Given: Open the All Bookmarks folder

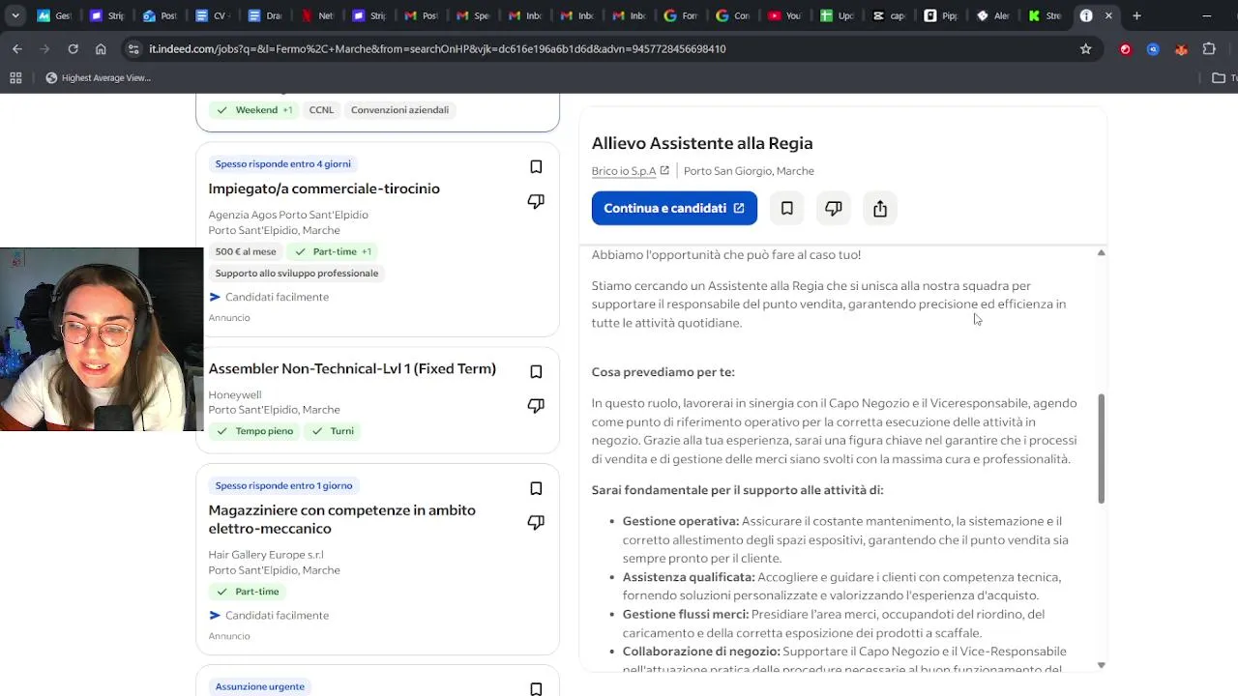Looking at the screenshot, I should point(1223,78).
